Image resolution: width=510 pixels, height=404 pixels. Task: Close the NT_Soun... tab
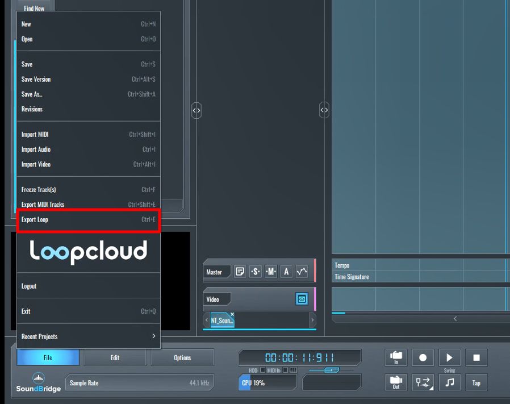(232, 314)
